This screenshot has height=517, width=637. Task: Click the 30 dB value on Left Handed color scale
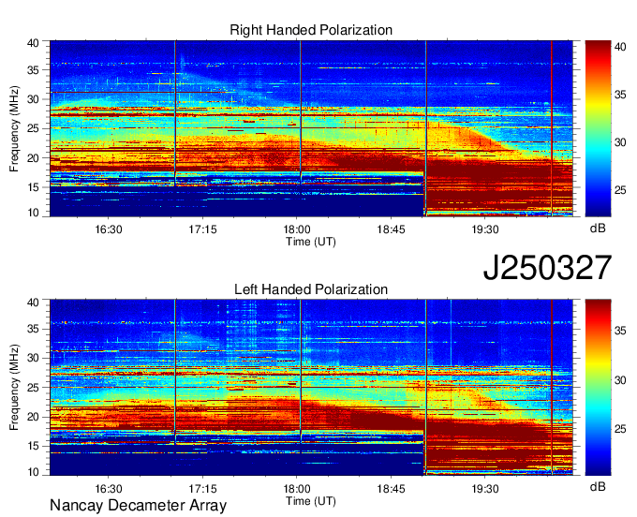[620, 380]
